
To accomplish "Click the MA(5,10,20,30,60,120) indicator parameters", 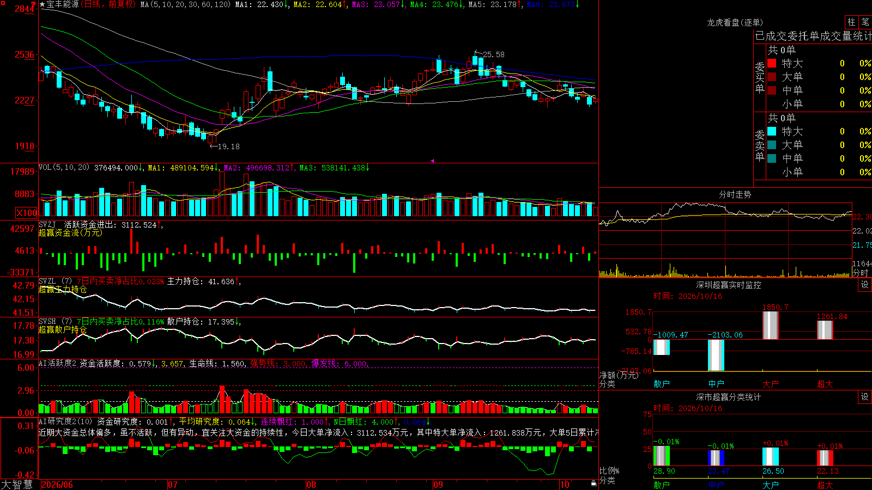I will coord(185,4).
